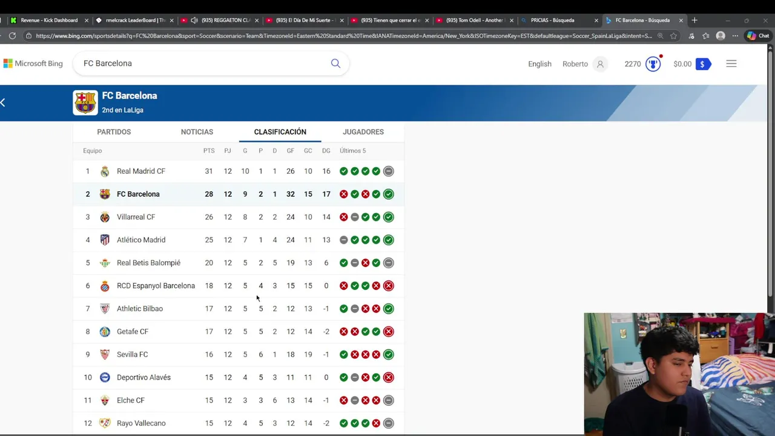775x436 pixels.
Task: Click the Sevilla FC crest
Action: pyautogui.click(x=105, y=354)
